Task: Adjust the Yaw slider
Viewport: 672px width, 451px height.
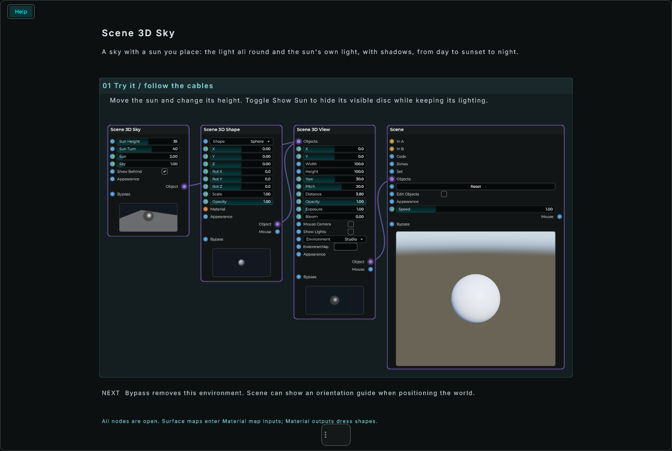Action: [x=334, y=179]
